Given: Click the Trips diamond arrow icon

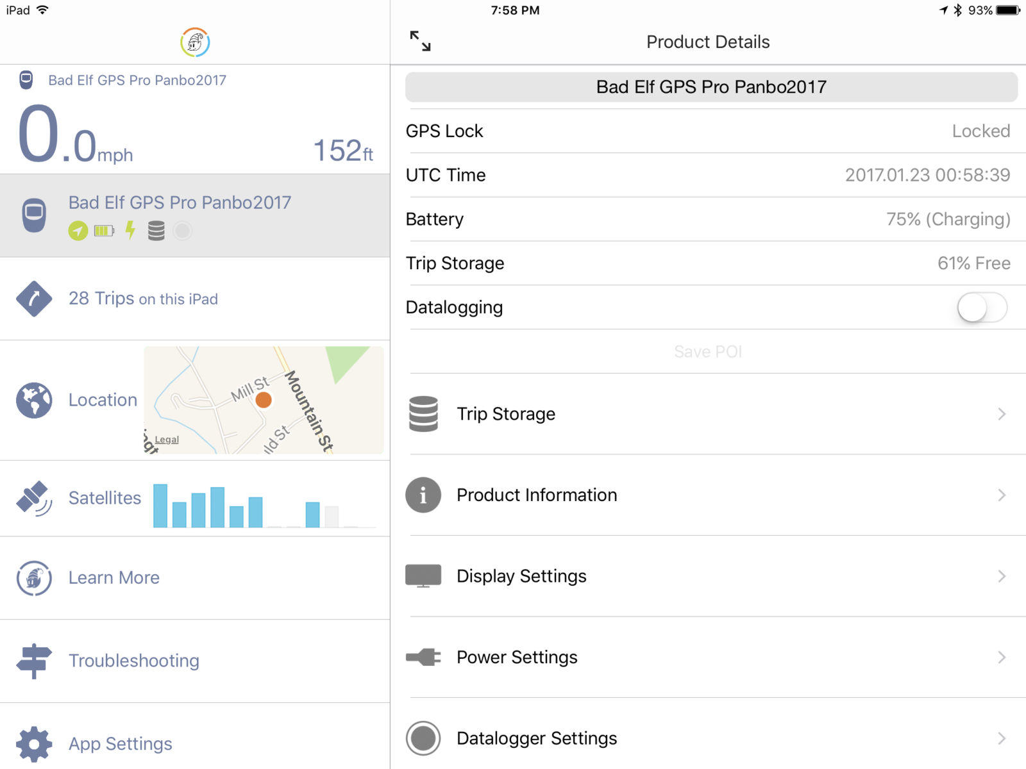Looking at the screenshot, I should 34,299.
